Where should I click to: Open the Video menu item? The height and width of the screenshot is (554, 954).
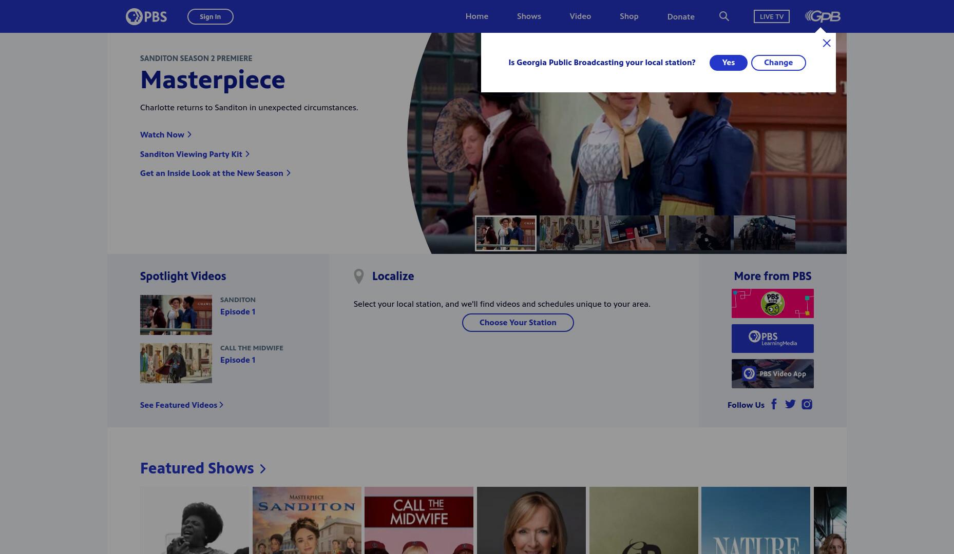pos(580,16)
